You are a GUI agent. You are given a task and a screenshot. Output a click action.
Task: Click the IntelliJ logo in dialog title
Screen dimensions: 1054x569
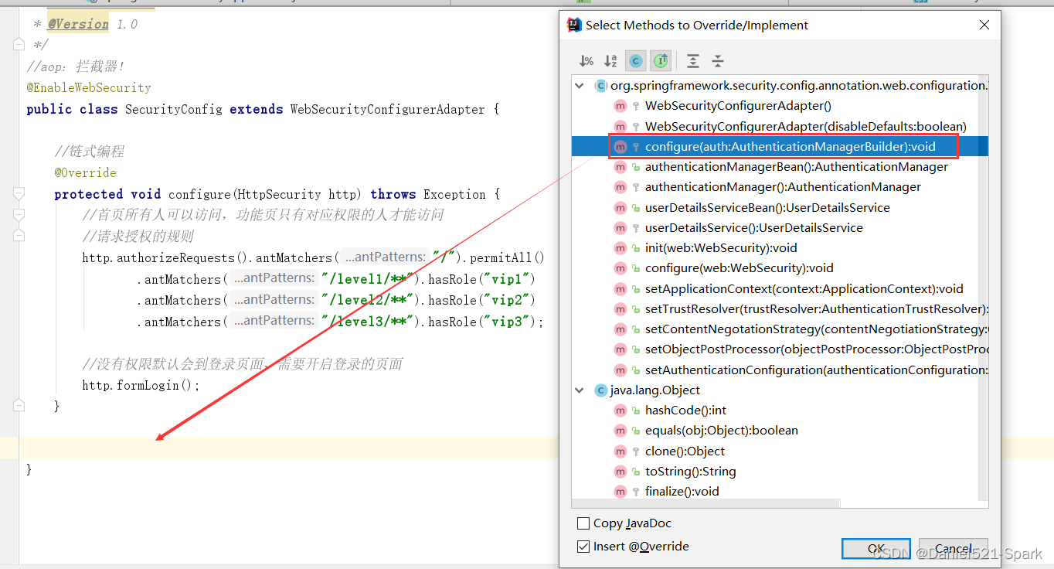coord(574,25)
